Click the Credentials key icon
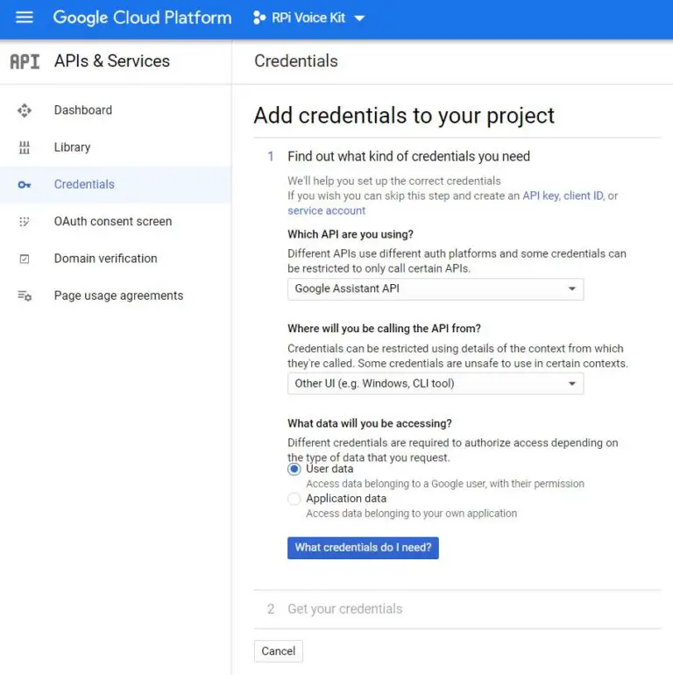This screenshot has height=675, width=673. coord(25,185)
